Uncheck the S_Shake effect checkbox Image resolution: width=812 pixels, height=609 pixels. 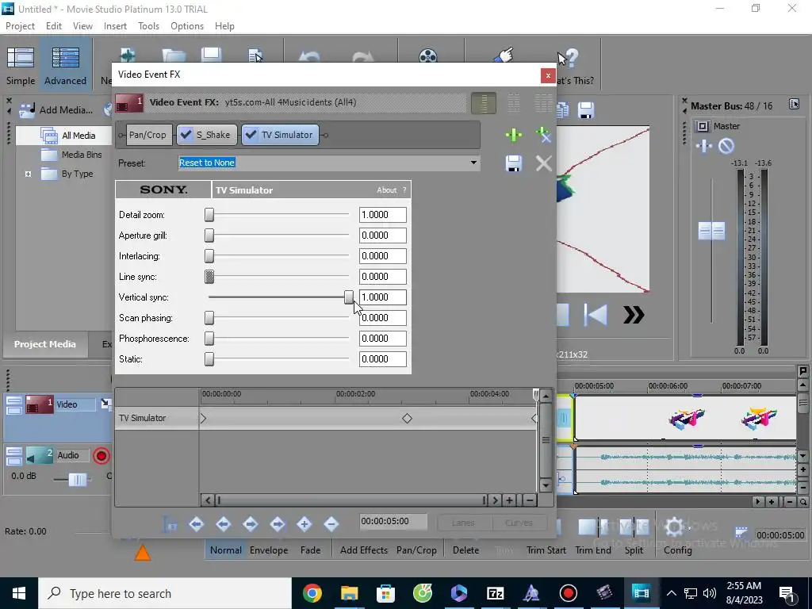tap(186, 135)
